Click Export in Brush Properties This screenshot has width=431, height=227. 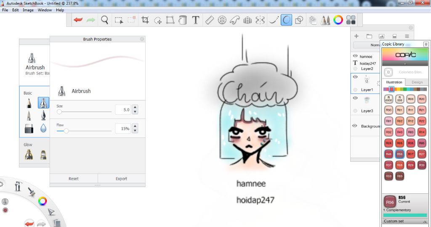122,179
